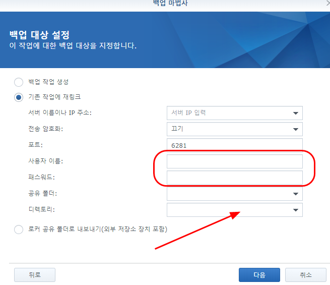
Task: Click the 사용자 이름 input field
Action: (x=235, y=161)
